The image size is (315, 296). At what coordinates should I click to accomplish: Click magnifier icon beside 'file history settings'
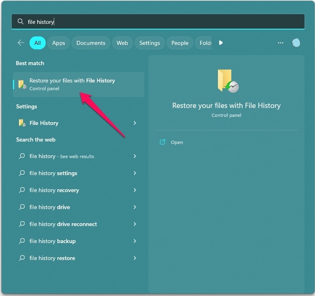coord(22,173)
